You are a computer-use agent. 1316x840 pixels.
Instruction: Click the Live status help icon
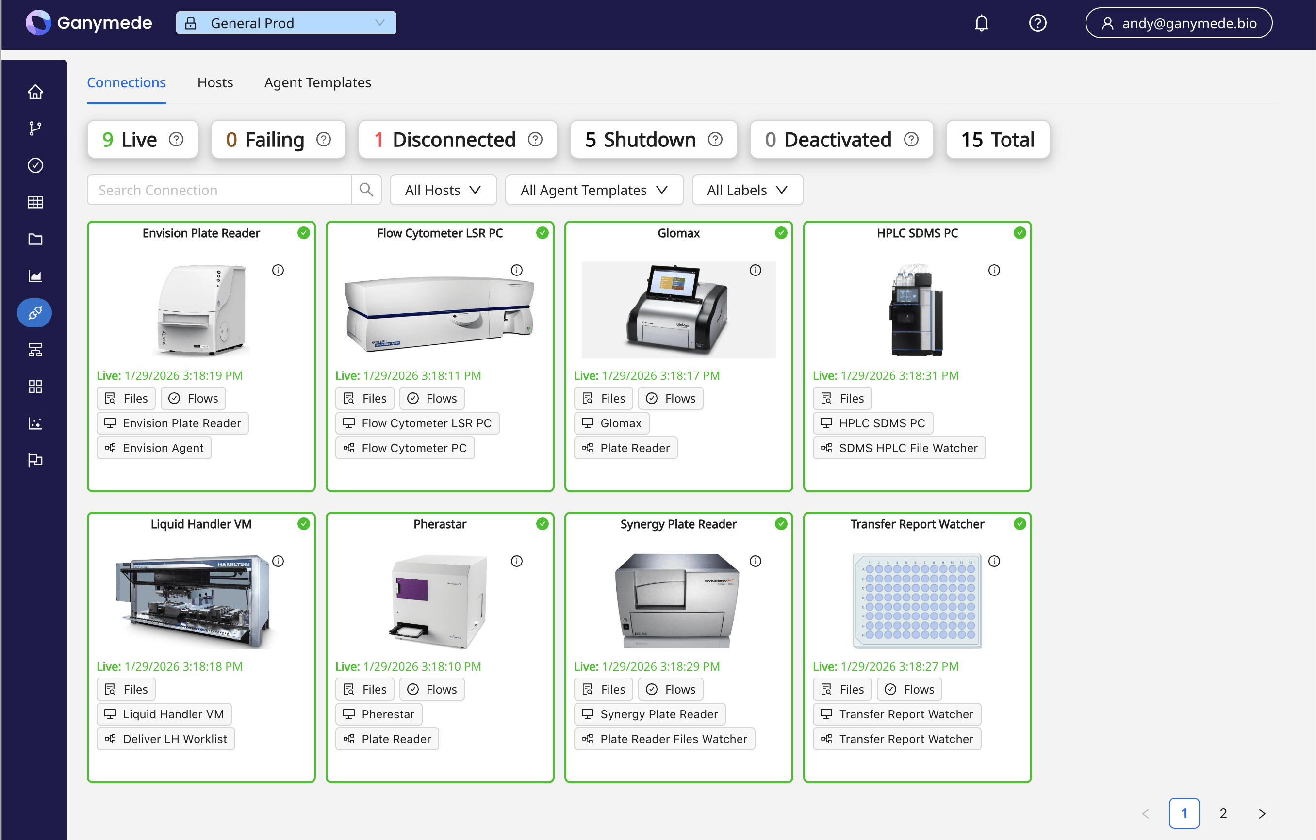[x=176, y=139]
